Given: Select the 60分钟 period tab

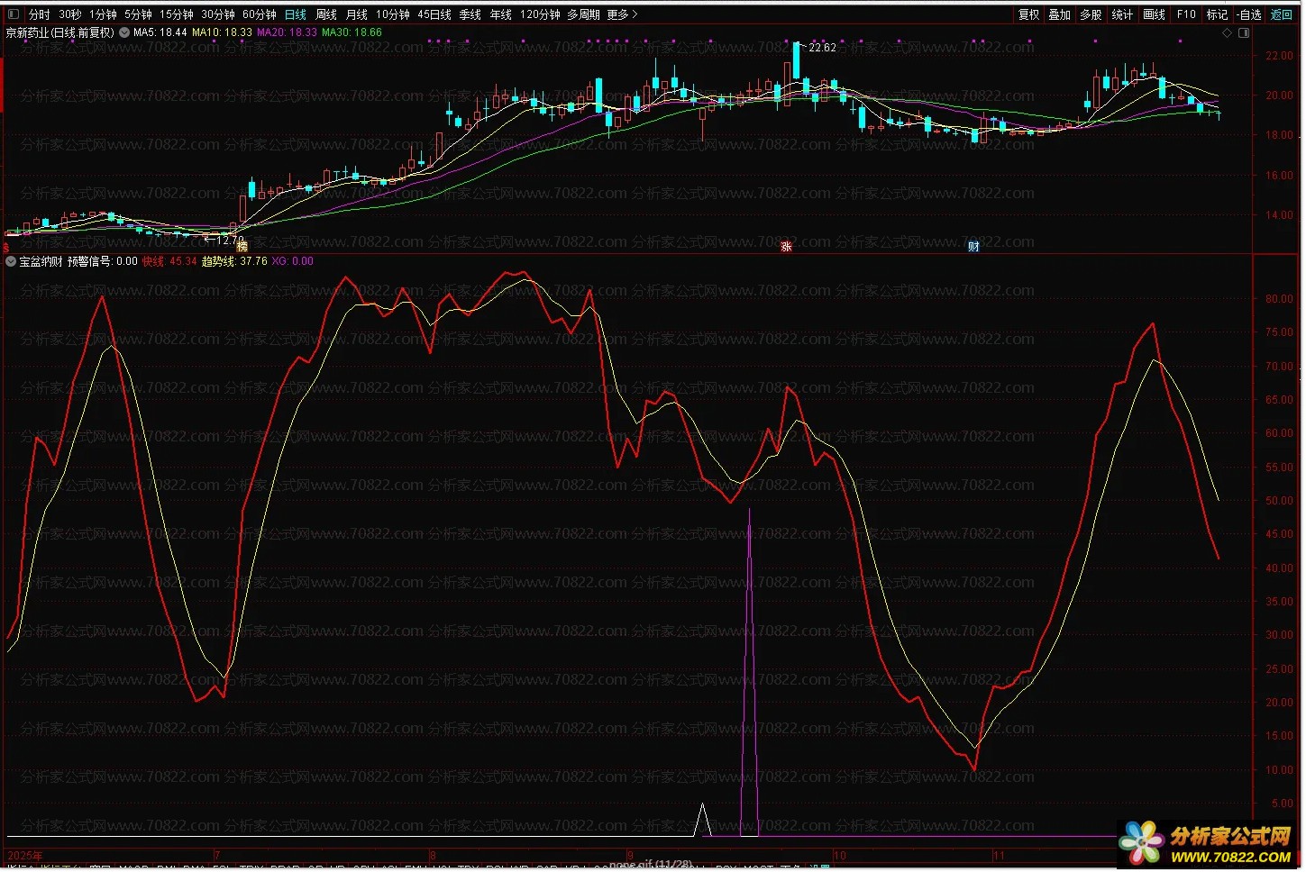Looking at the screenshot, I should [x=260, y=14].
